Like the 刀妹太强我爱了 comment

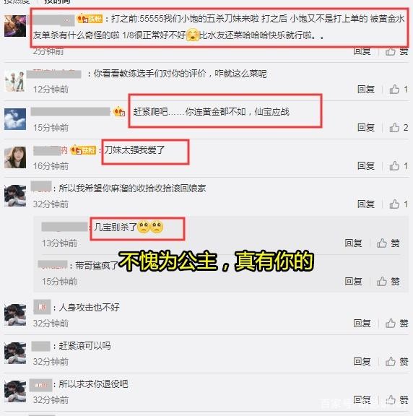click(x=399, y=166)
